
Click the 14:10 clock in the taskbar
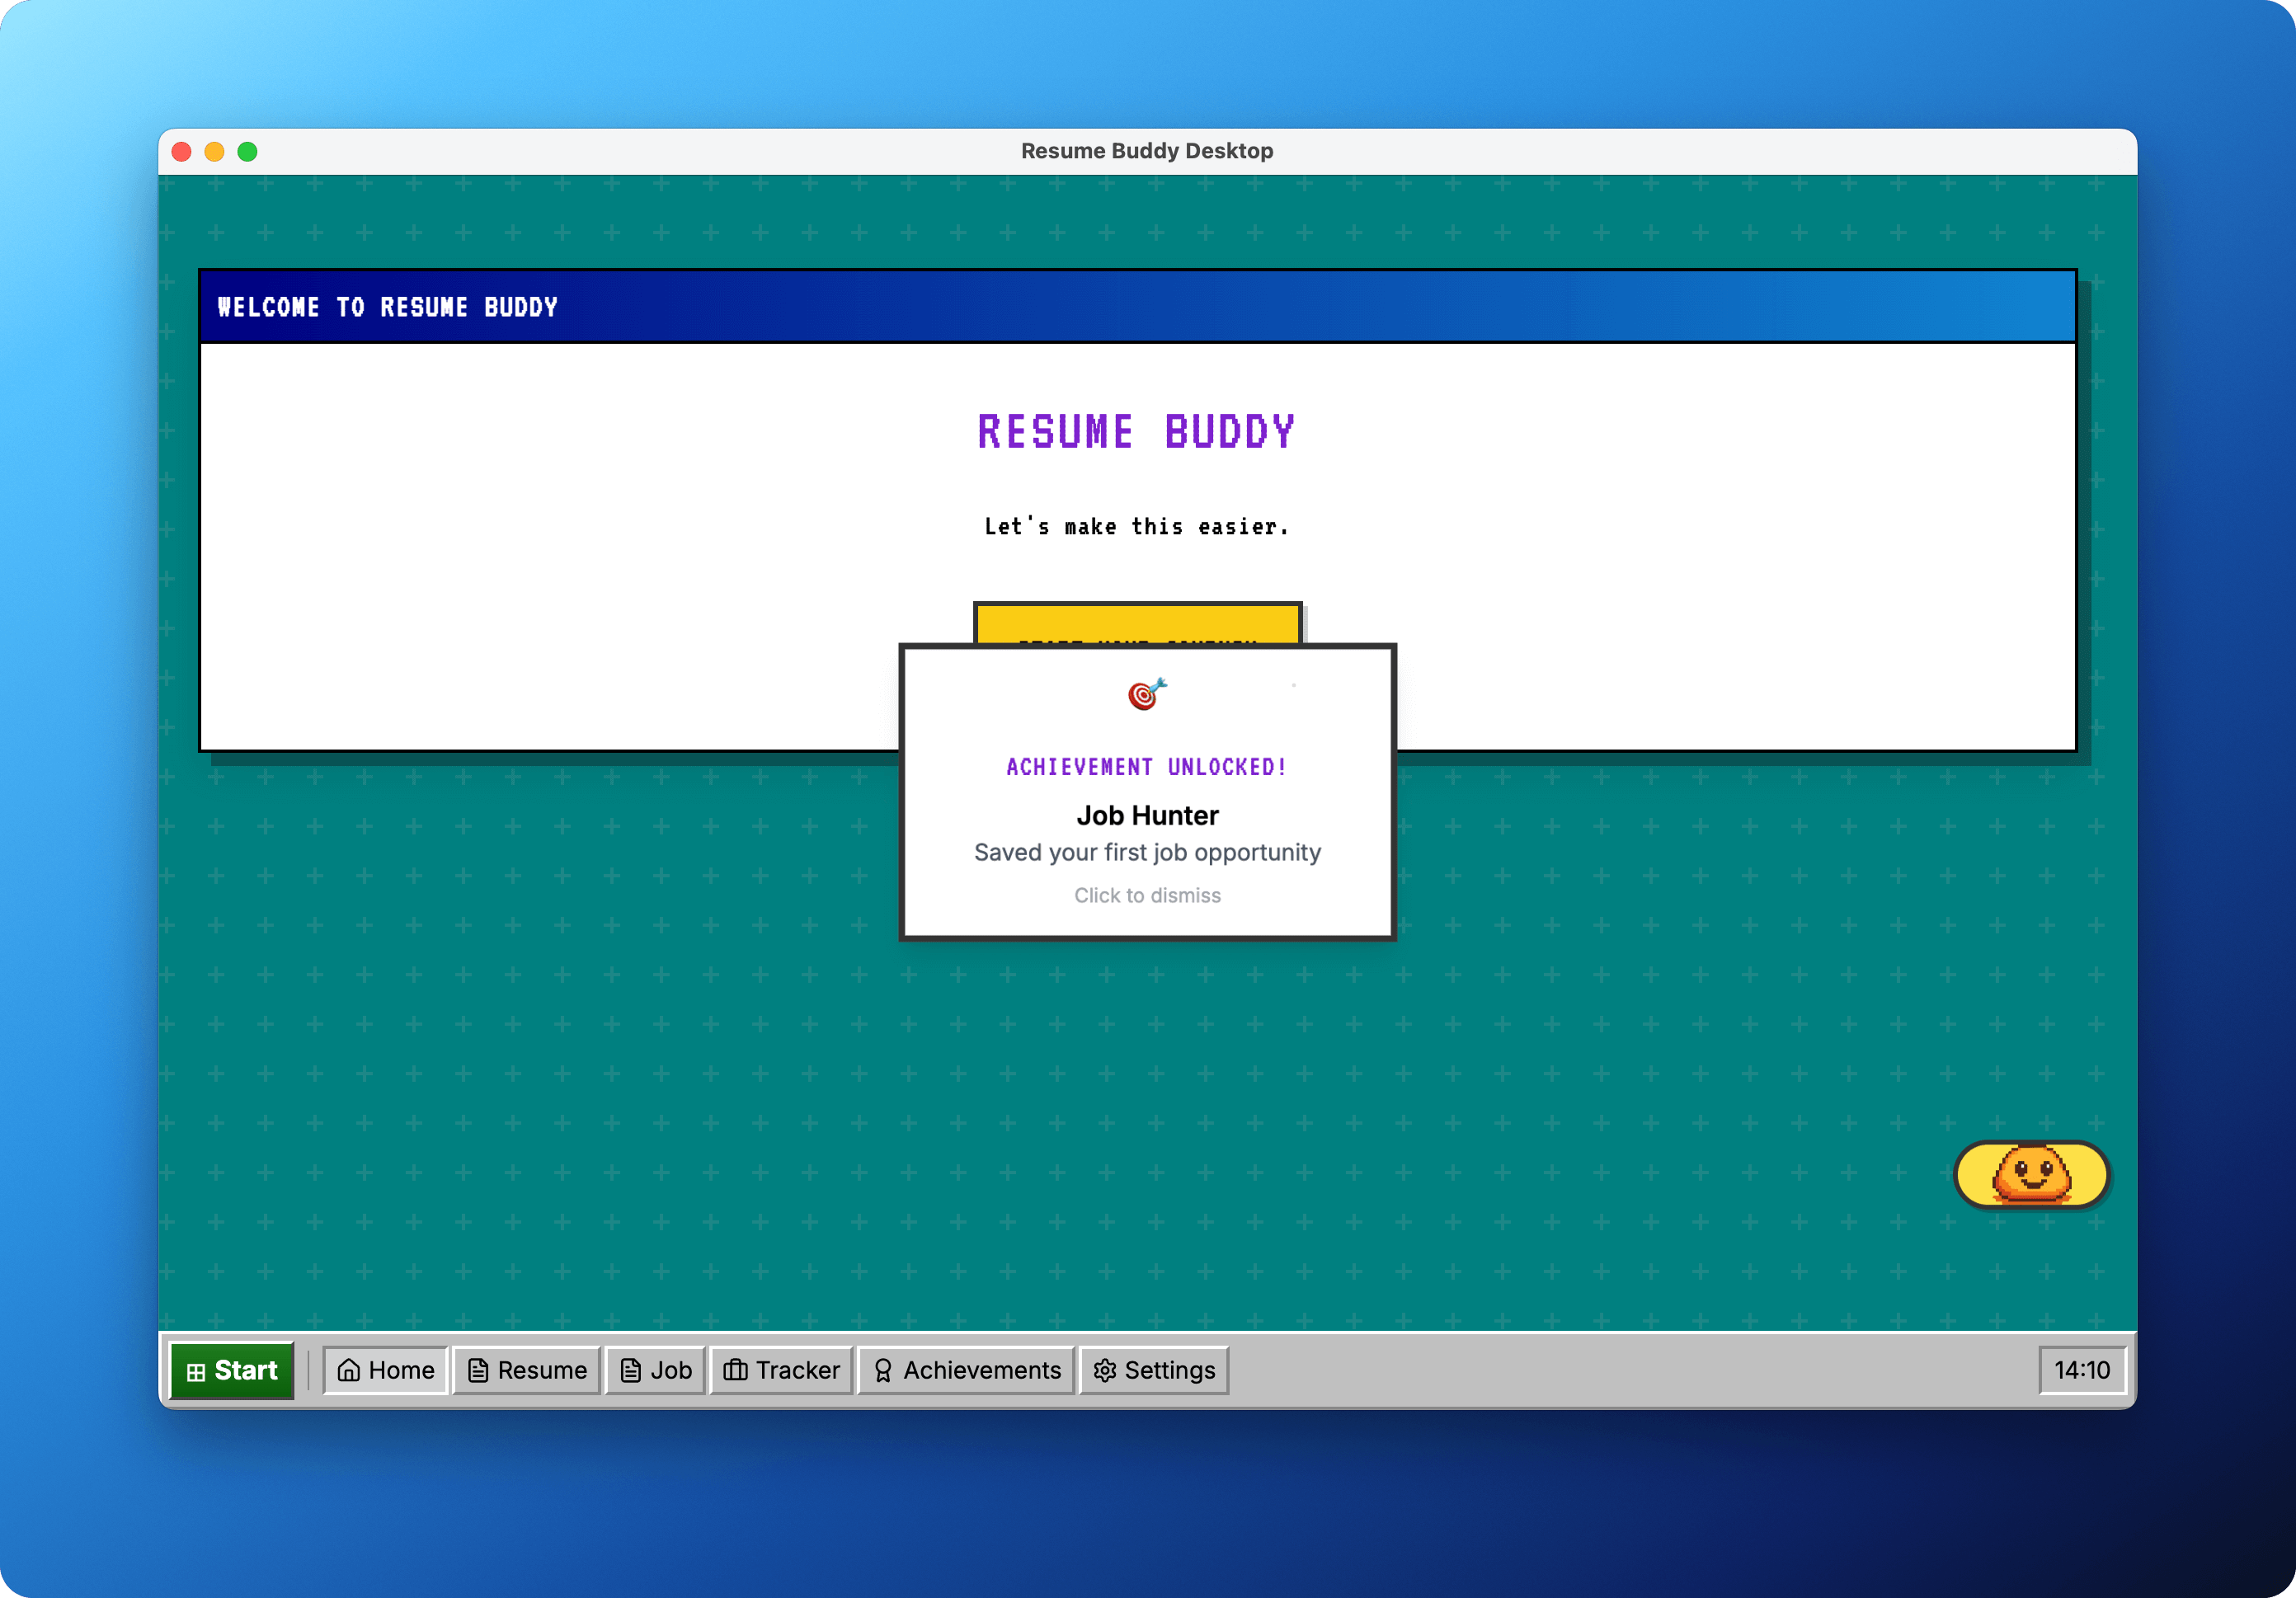click(x=2082, y=1369)
